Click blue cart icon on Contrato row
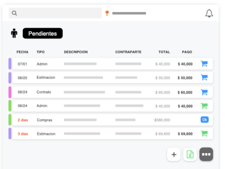225x169 pixels. click(204, 92)
